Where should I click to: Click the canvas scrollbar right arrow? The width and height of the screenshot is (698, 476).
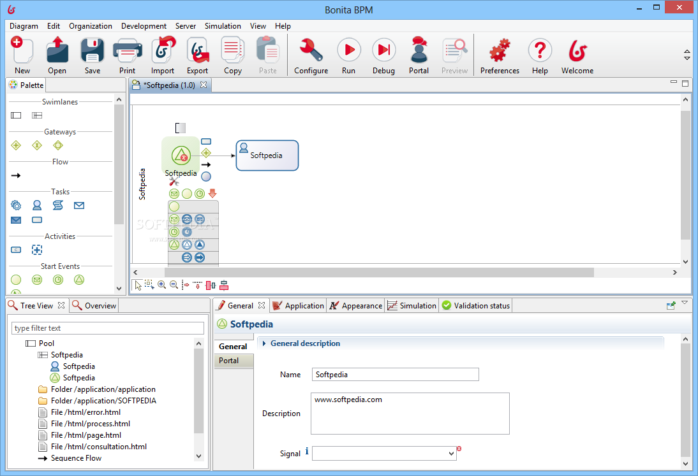pyautogui.click(x=675, y=272)
